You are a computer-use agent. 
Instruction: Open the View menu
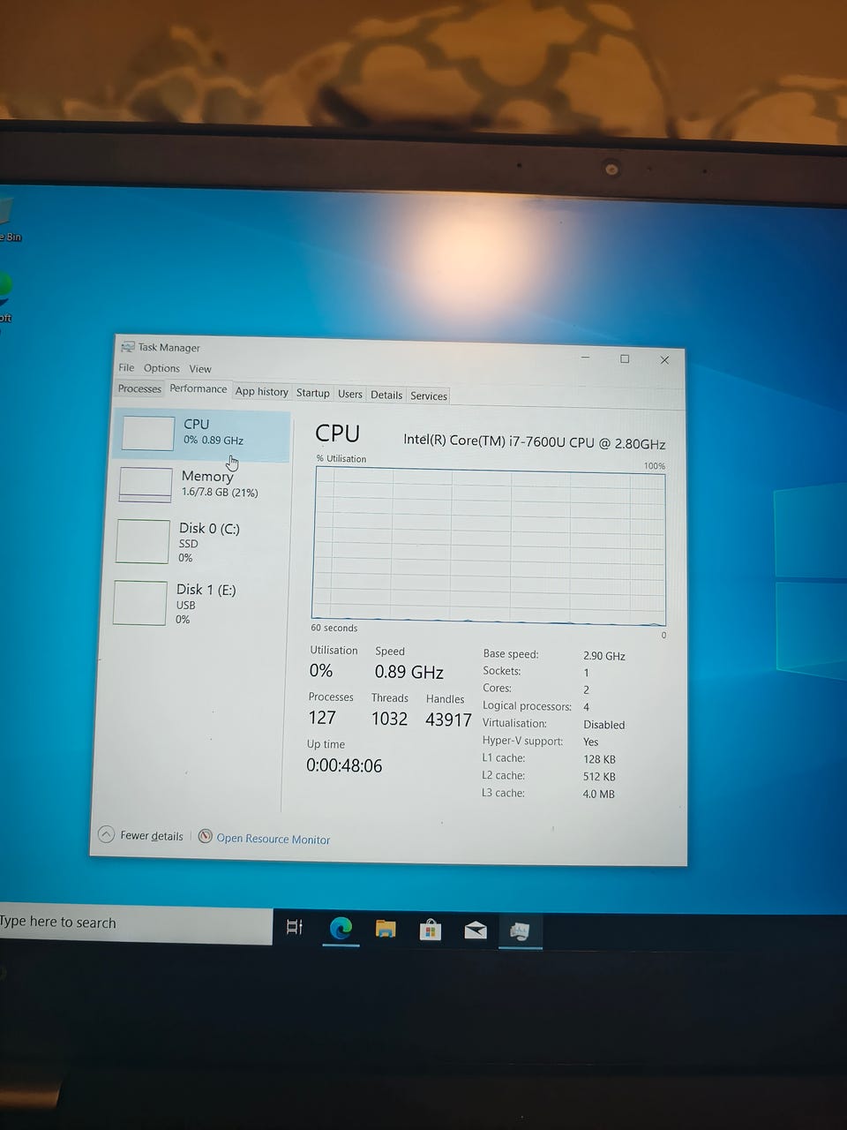point(200,369)
